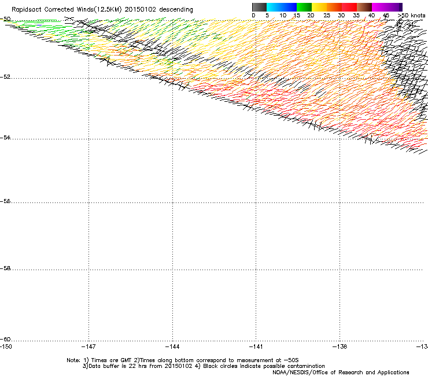This screenshot has width=428, height=376.
Task: Click the '>50 knots' legend label
Action: tap(411, 16)
